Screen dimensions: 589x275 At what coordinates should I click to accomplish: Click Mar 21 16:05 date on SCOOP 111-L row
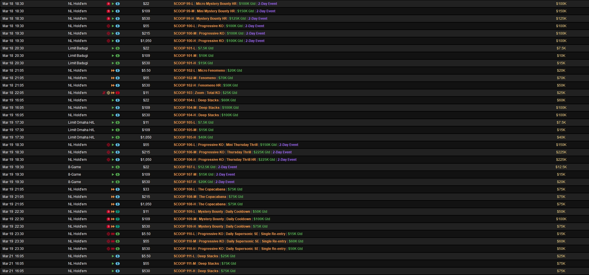point(13,256)
